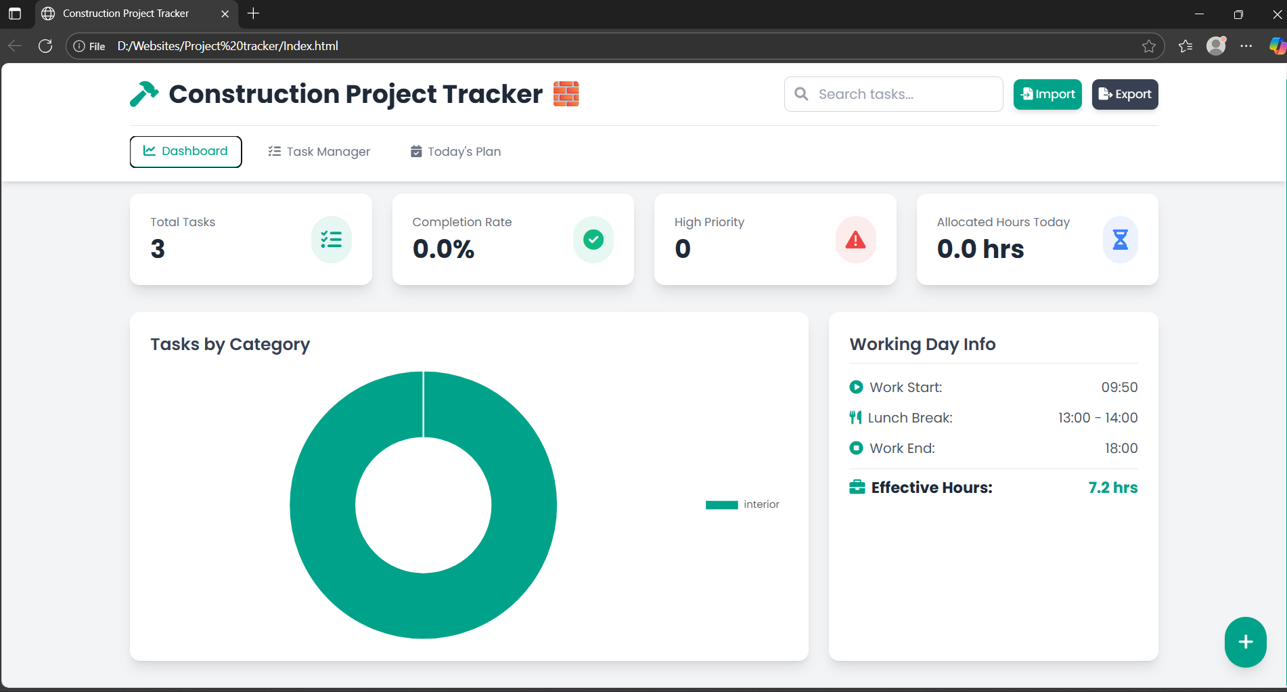This screenshot has width=1287, height=692.
Task: Click the hourglass icon on Allocated Hours Today
Action: 1120,239
